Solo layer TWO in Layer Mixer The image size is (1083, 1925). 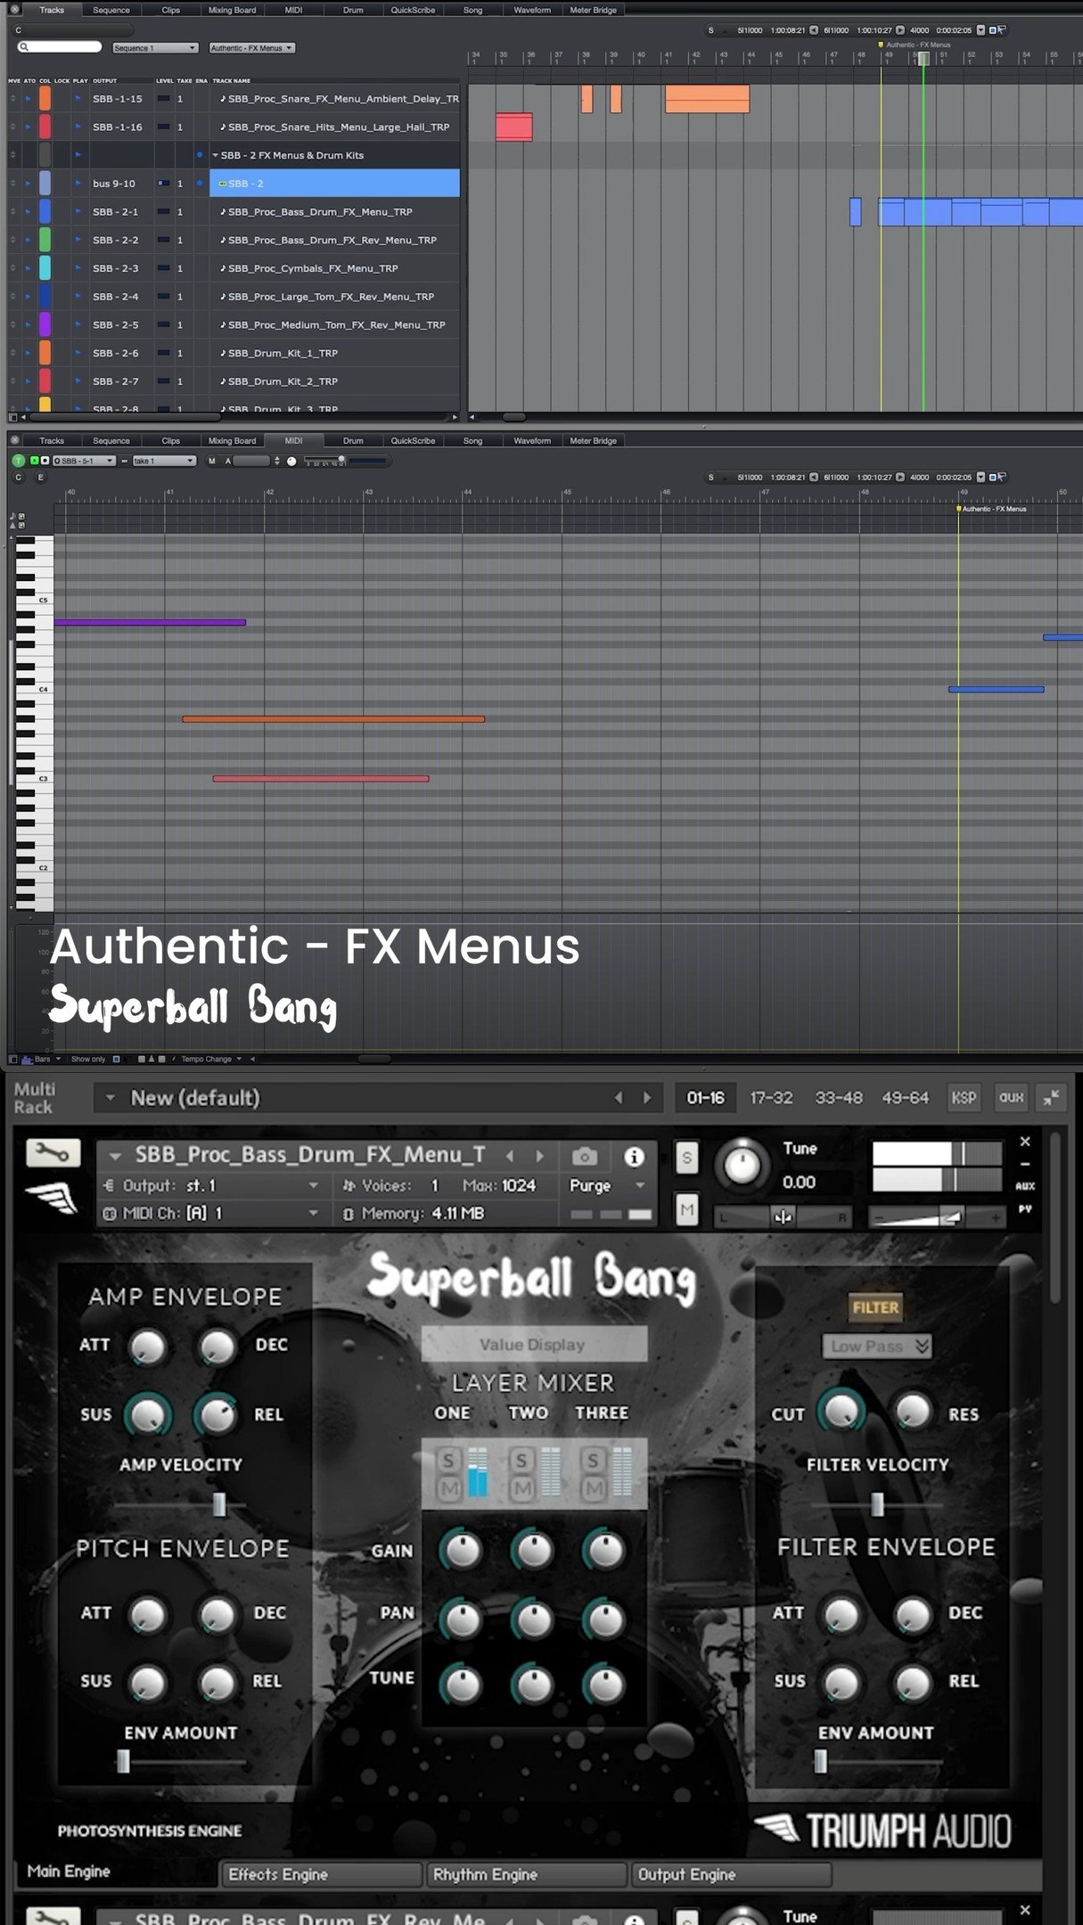[521, 1461]
